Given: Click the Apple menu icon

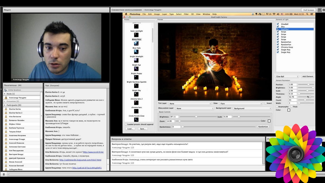Looking at the screenshot, I should (x=126, y=14).
